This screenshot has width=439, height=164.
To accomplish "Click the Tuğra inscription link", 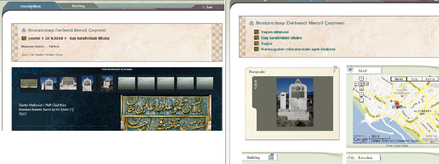I will click(x=266, y=43).
